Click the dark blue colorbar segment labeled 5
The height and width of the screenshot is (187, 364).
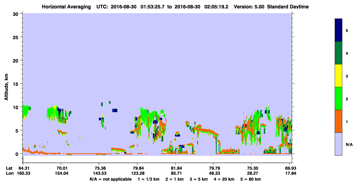(339, 30)
